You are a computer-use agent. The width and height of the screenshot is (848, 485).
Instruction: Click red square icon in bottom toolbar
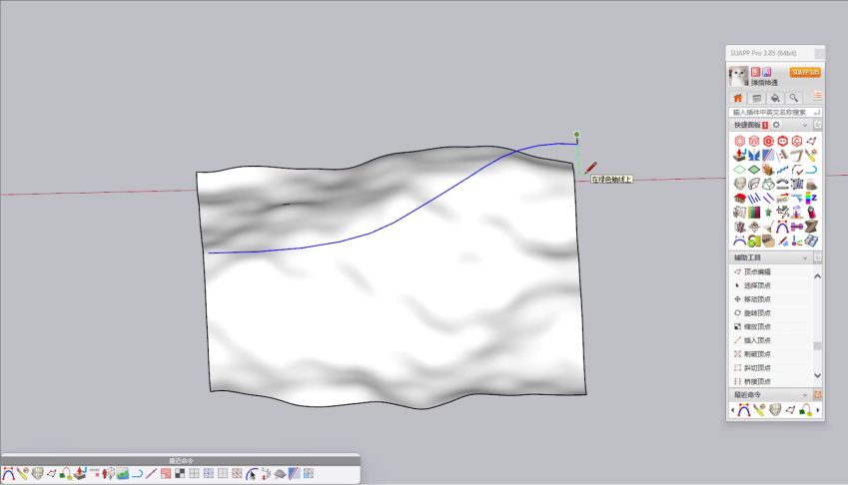[166, 474]
